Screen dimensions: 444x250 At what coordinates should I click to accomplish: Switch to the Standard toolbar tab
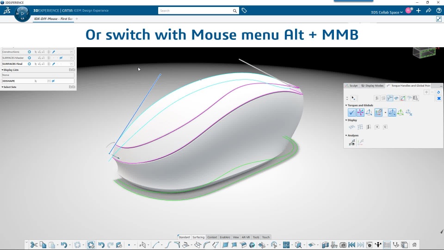(x=184, y=237)
